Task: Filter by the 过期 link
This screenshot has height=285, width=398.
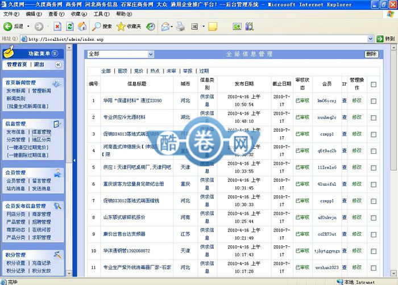Action: click(204, 71)
